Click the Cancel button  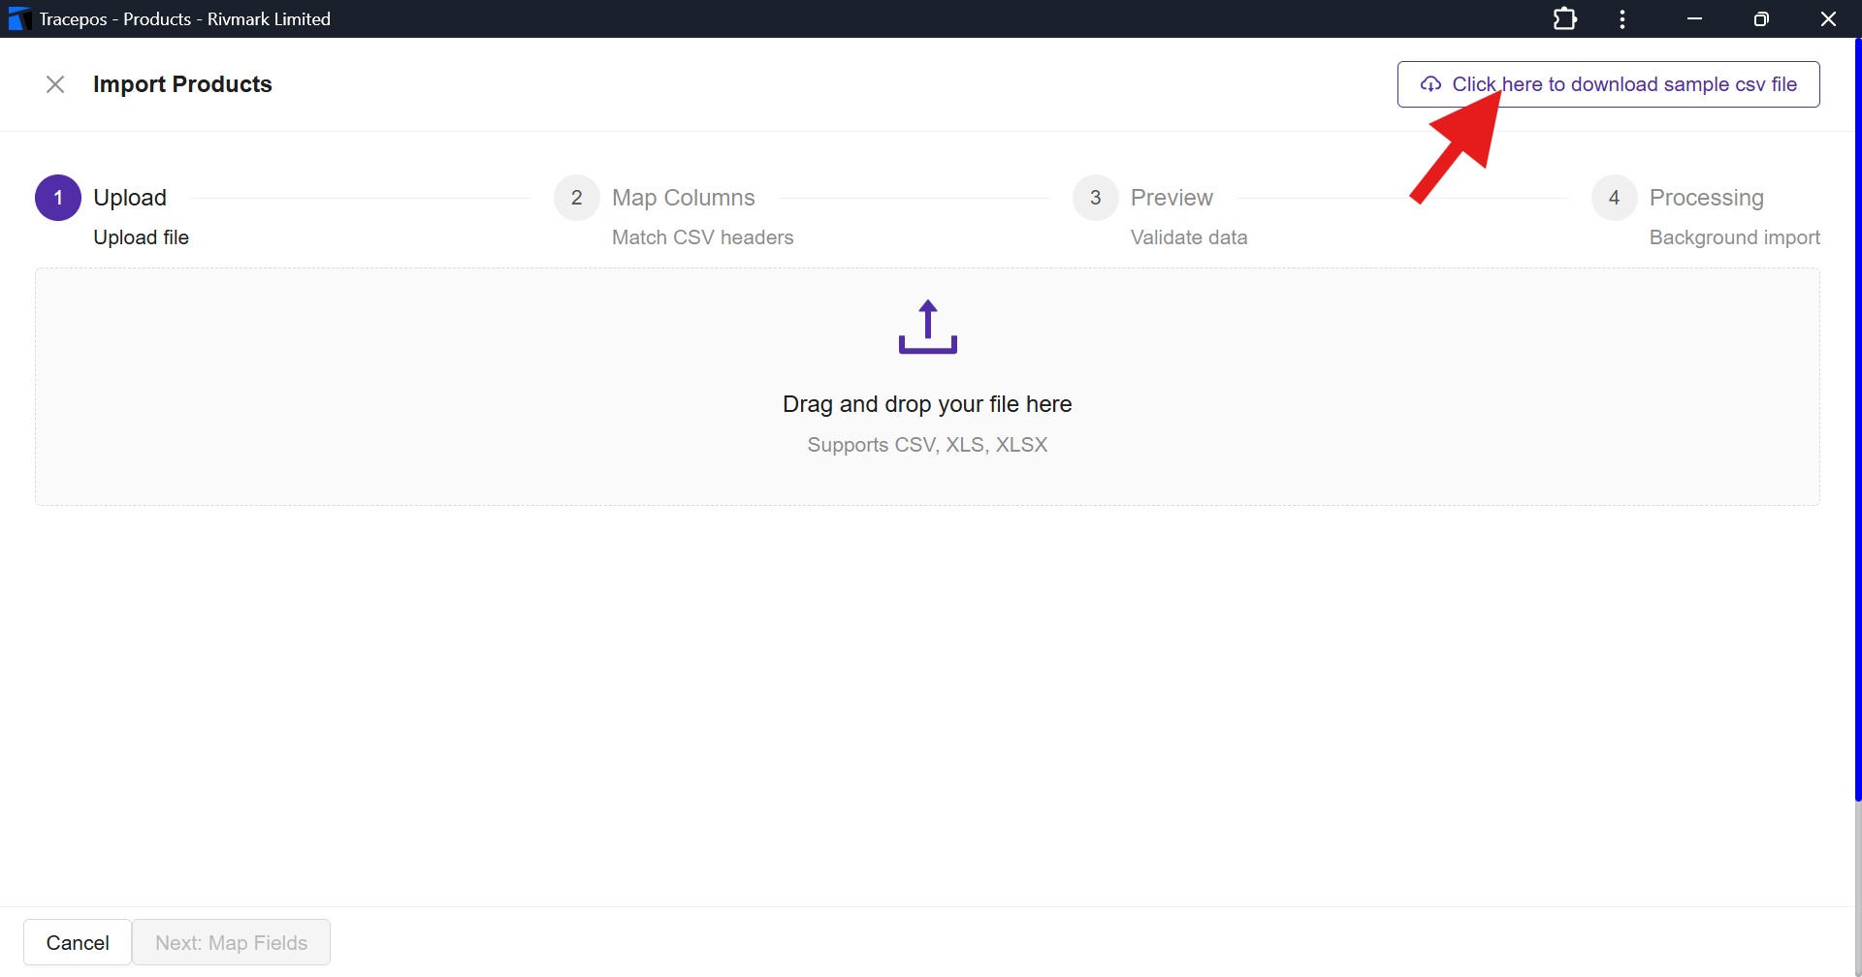78,942
